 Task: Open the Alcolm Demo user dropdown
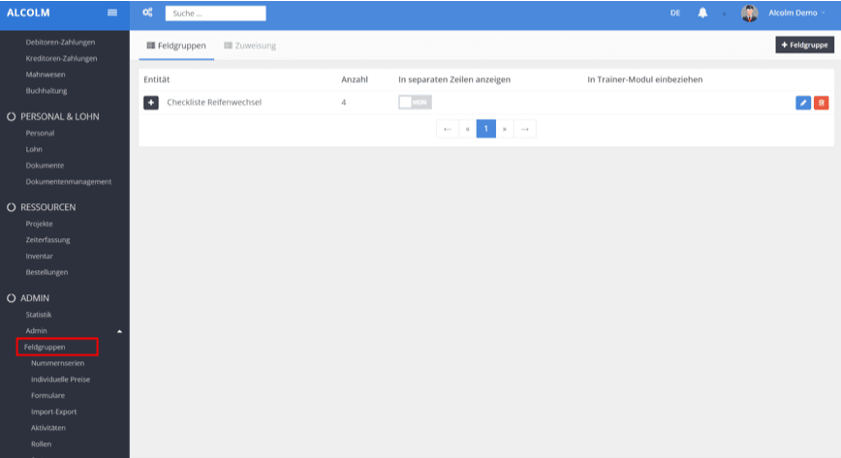[x=796, y=13]
